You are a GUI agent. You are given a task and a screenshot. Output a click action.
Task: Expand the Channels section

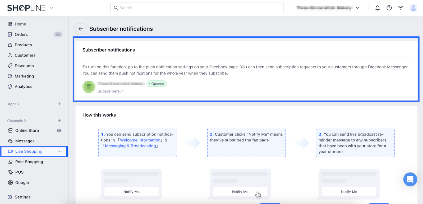[x=17, y=121]
